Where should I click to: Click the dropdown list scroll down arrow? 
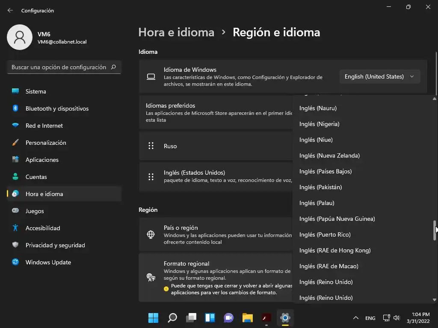click(435, 300)
